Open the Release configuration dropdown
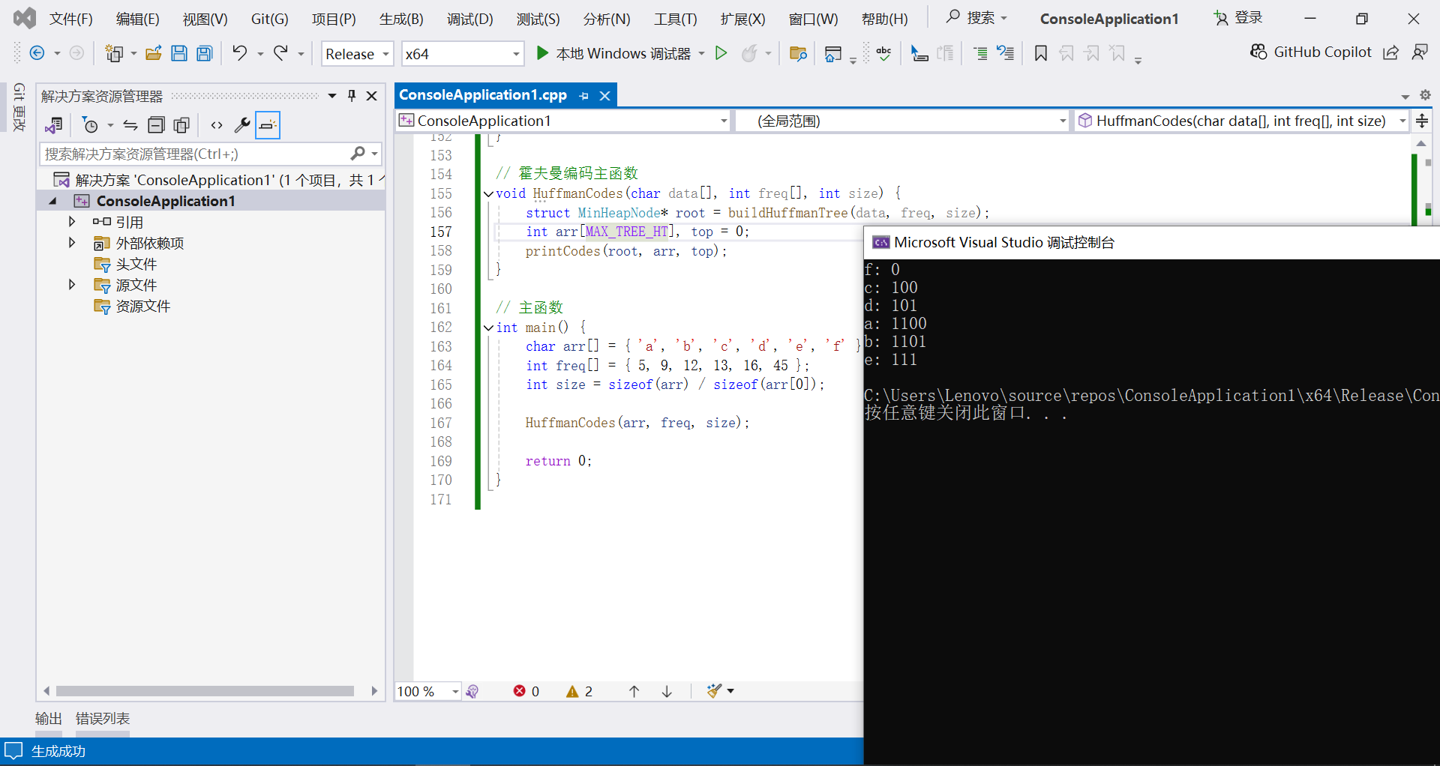Image resolution: width=1440 pixels, height=766 pixels. (x=357, y=54)
